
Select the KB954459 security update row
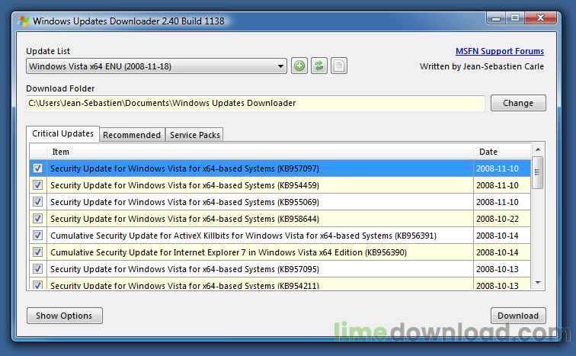[280, 185]
